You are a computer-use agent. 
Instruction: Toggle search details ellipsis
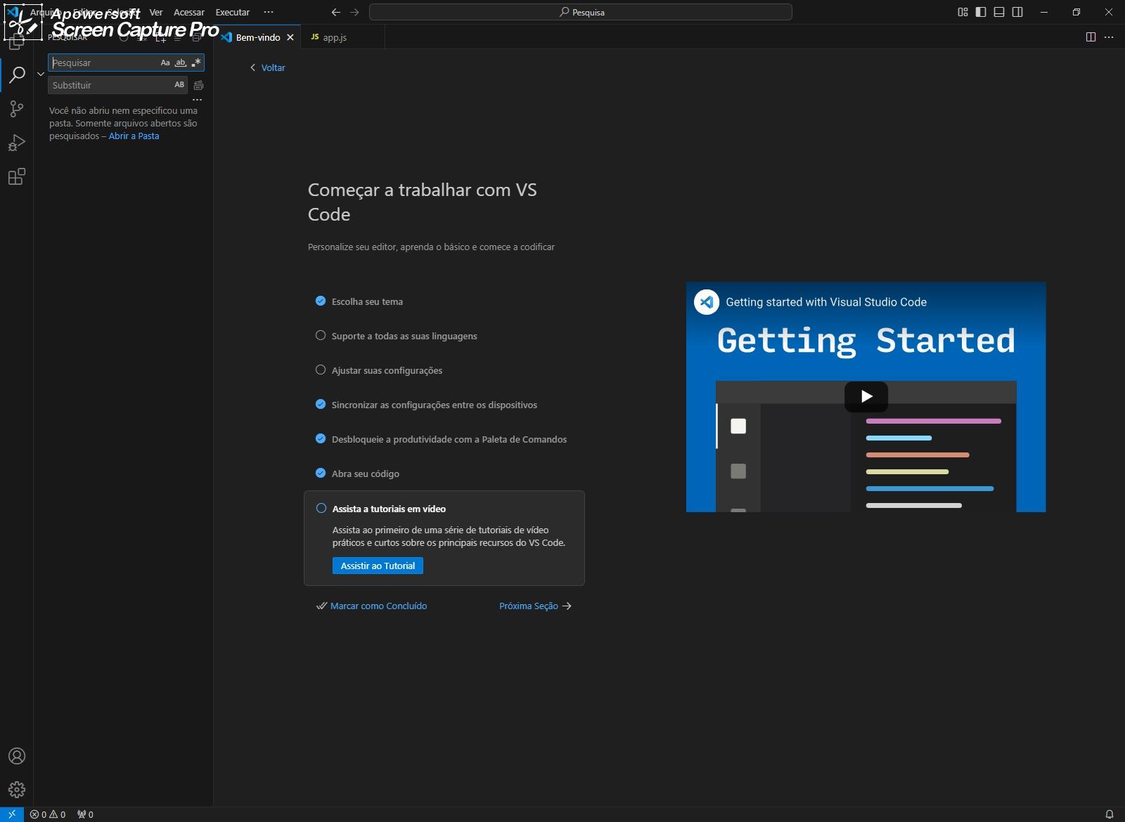point(197,100)
